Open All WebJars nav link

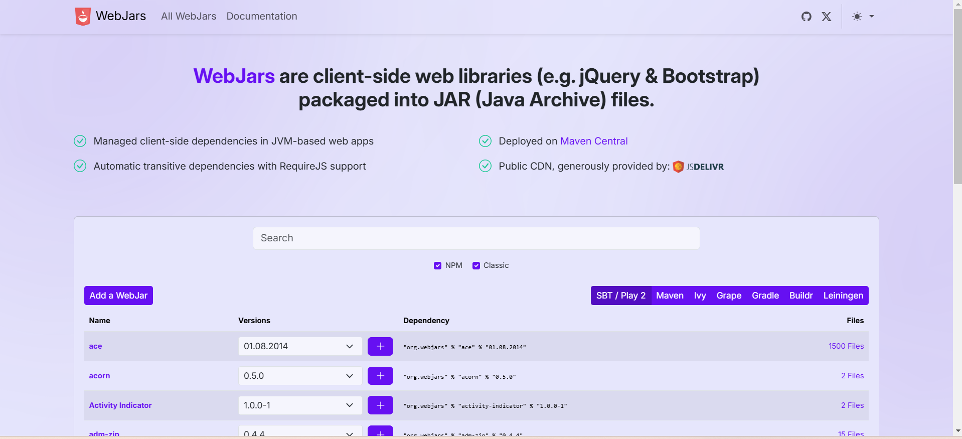pos(189,16)
